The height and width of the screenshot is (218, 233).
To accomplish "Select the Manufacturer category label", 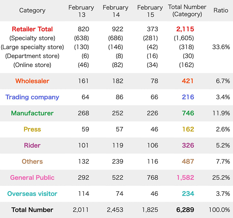I will 32,113.
